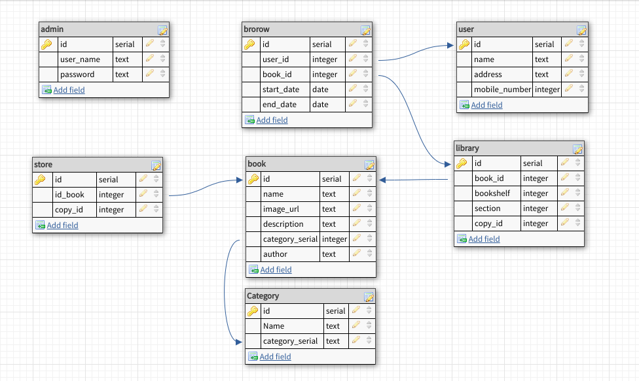
Task: Add a new field to the admin table
Action: (69, 90)
